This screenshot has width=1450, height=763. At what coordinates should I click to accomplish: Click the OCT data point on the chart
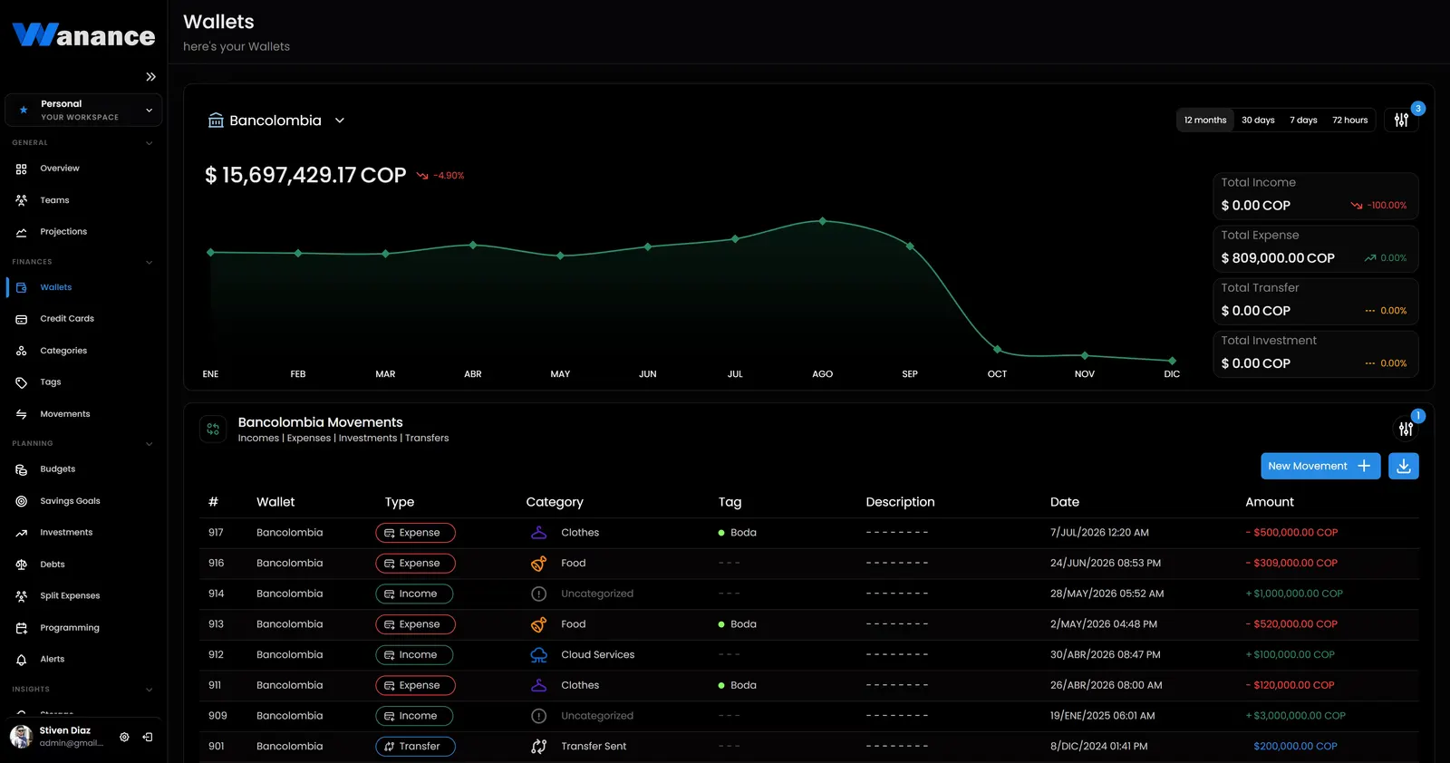(x=997, y=349)
